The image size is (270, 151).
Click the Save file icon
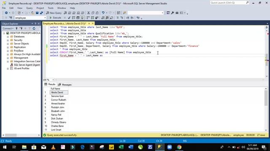pyautogui.click(x=37, y=13)
